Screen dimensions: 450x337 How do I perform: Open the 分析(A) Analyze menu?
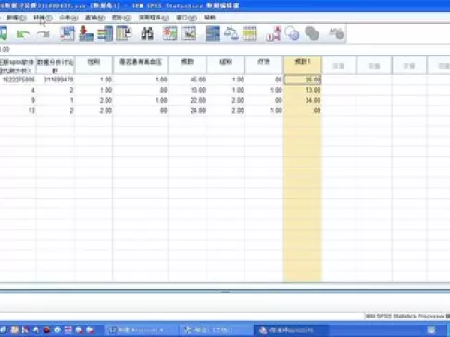(69, 18)
